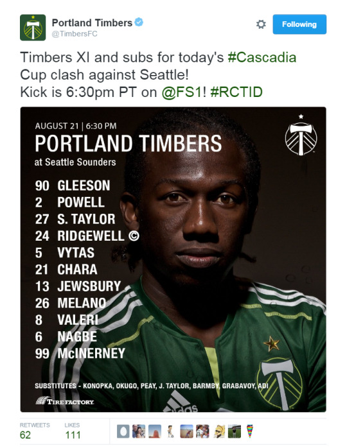The width and height of the screenshot is (347, 448).
Task: Click the Portland Timbers display name
Action: coord(92,22)
